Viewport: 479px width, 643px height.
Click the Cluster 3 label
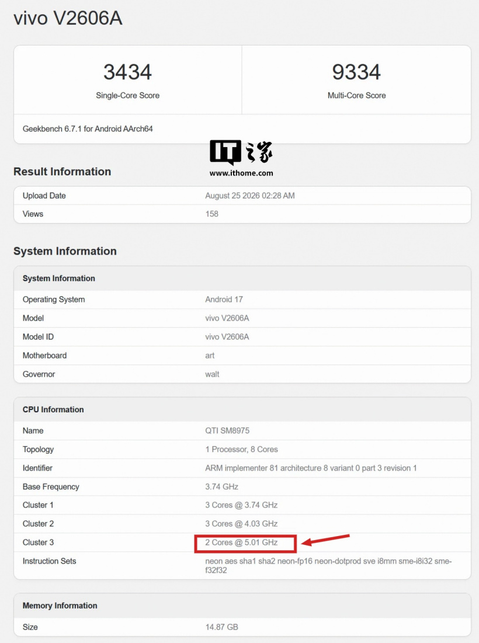[38, 542]
